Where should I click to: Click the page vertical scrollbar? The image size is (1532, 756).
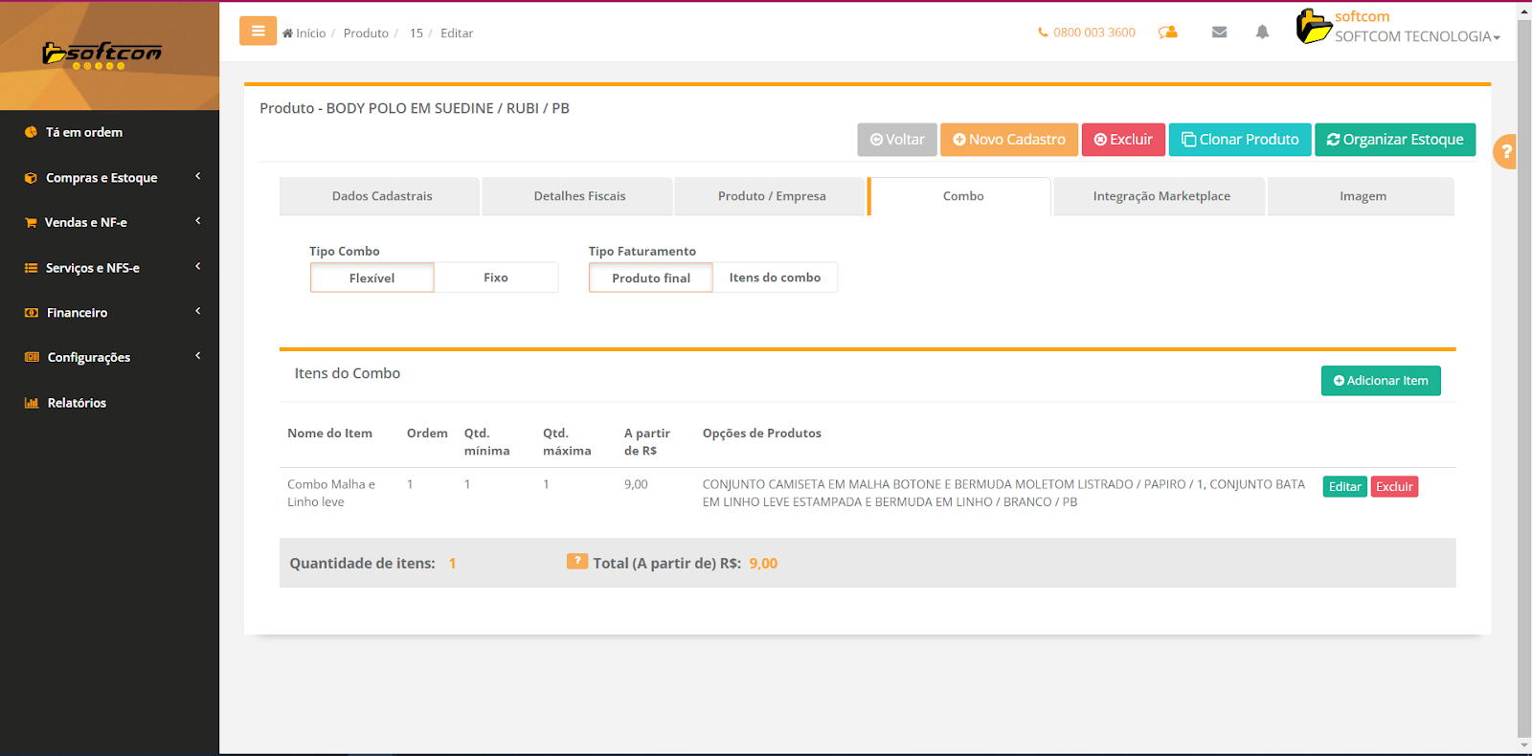click(1523, 383)
